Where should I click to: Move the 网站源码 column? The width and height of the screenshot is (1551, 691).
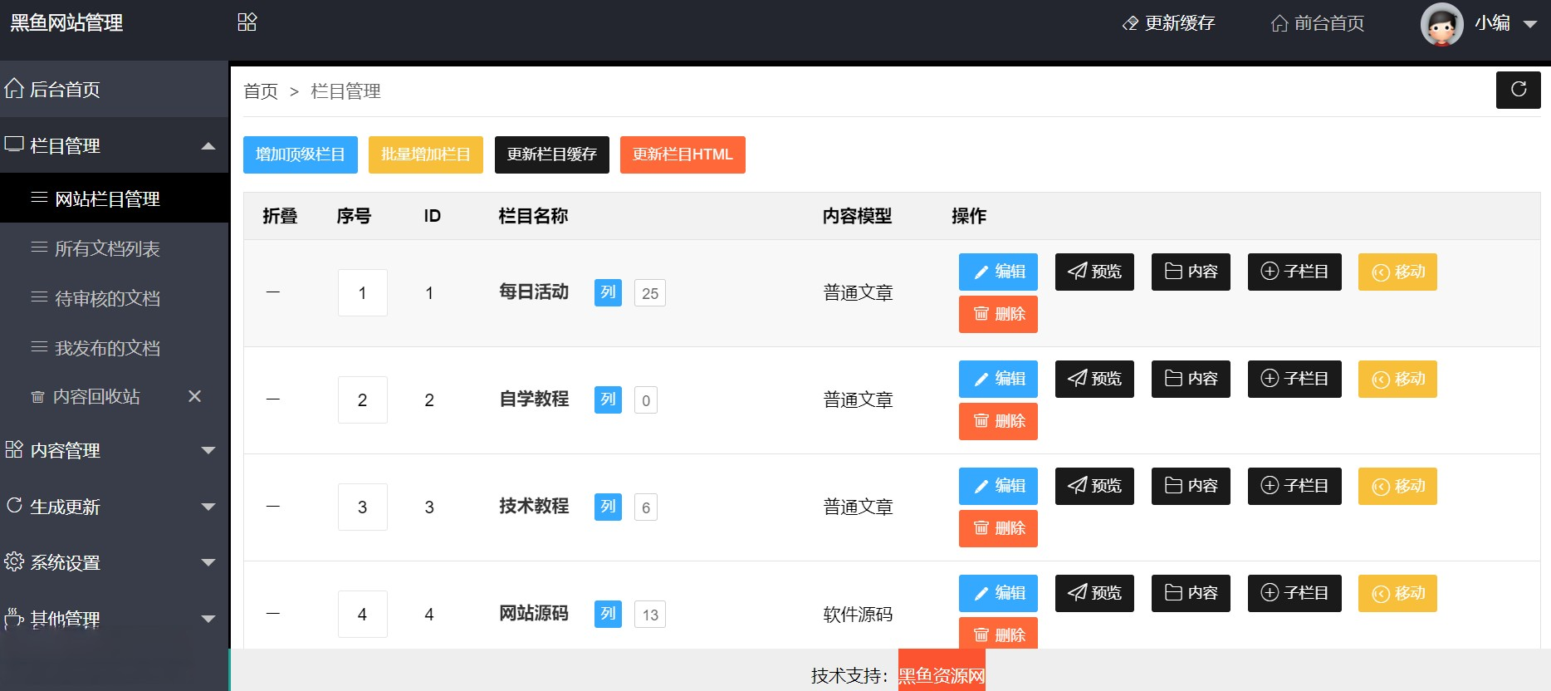(1397, 594)
